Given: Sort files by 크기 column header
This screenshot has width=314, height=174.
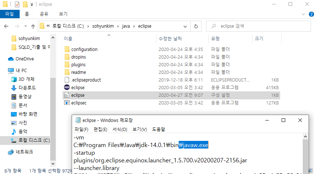Looking at the screenshot, I should click(x=267, y=39).
